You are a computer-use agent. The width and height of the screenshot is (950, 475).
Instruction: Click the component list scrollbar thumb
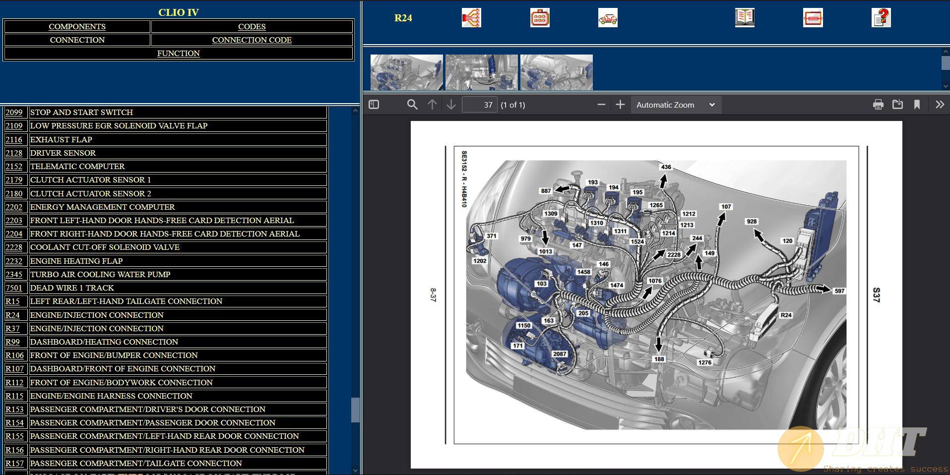click(355, 410)
